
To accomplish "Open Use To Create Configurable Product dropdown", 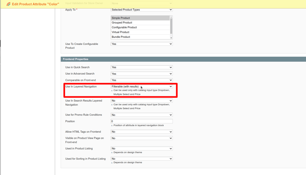I will [x=142, y=44].
